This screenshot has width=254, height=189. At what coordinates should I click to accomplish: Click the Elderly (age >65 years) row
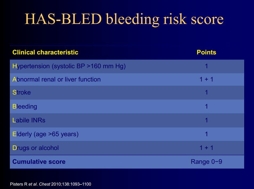(127, 134)
